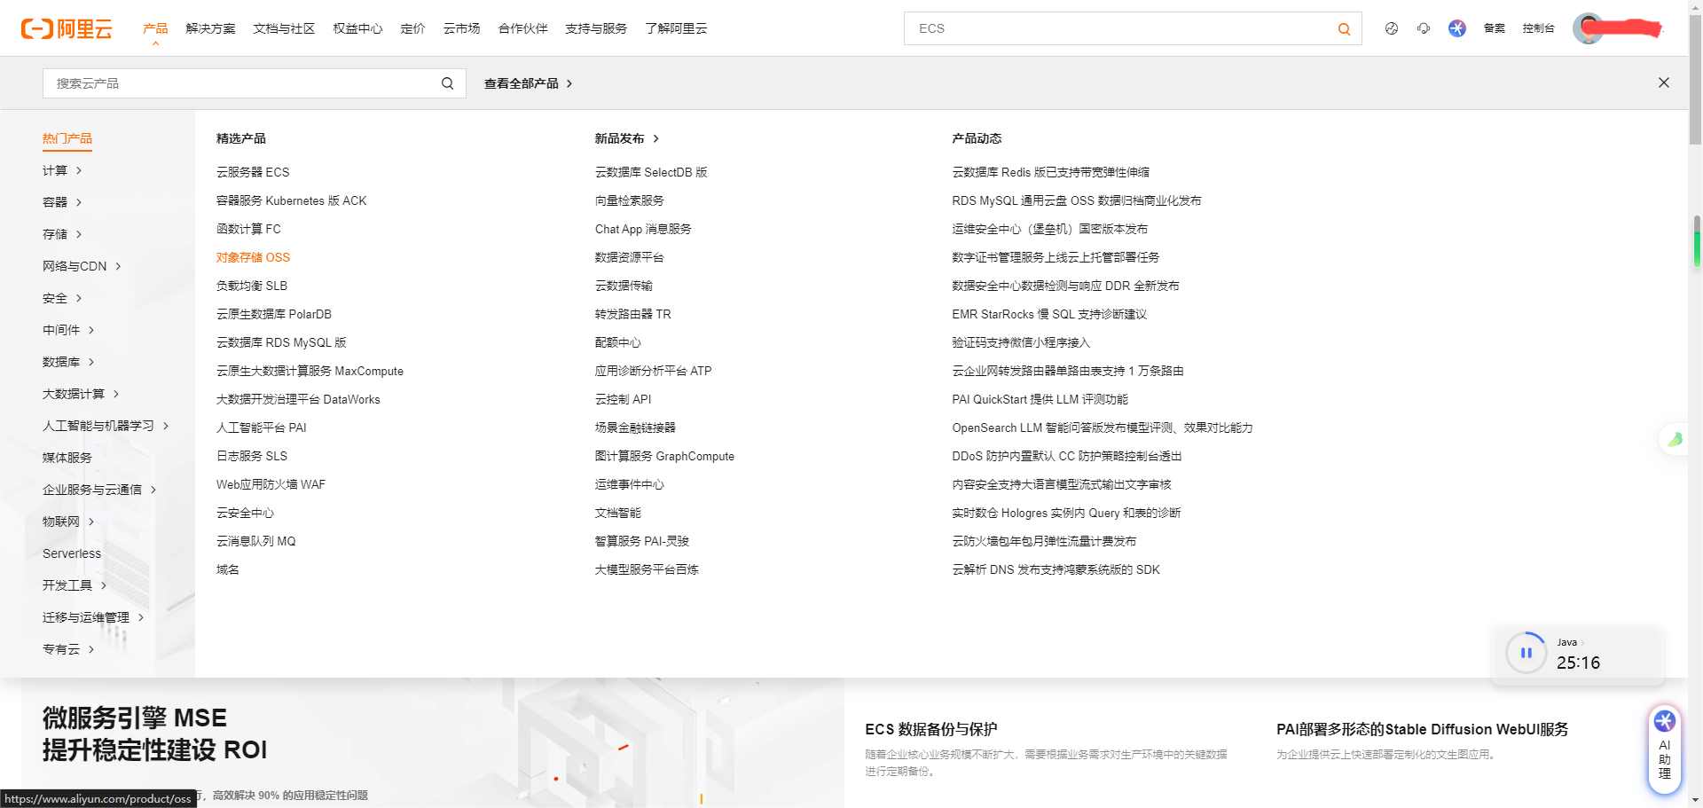The image size is (1703, 808).
Task: Click the Java label in timer widget
Action: pyautogui.click(x=1567, y=642)
